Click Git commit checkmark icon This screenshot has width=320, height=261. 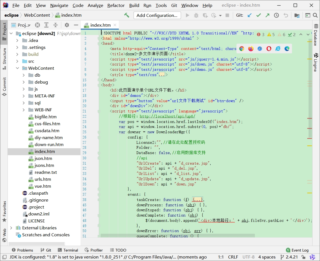pos(258,15)
